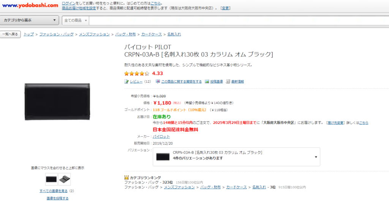Viewport: 389px width, 204px height.
Task: Click the 変更 link in header
Action: (x=226, y=8)
